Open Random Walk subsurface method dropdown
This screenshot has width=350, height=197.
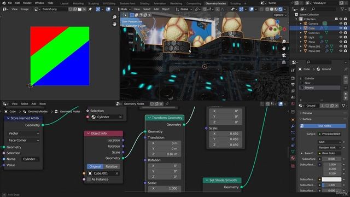(x=330, y=148)
